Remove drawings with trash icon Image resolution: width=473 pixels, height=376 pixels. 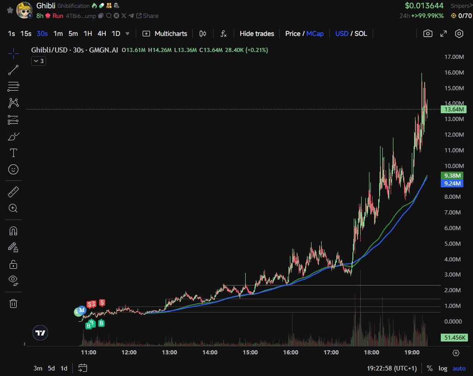tap(13, 303)
